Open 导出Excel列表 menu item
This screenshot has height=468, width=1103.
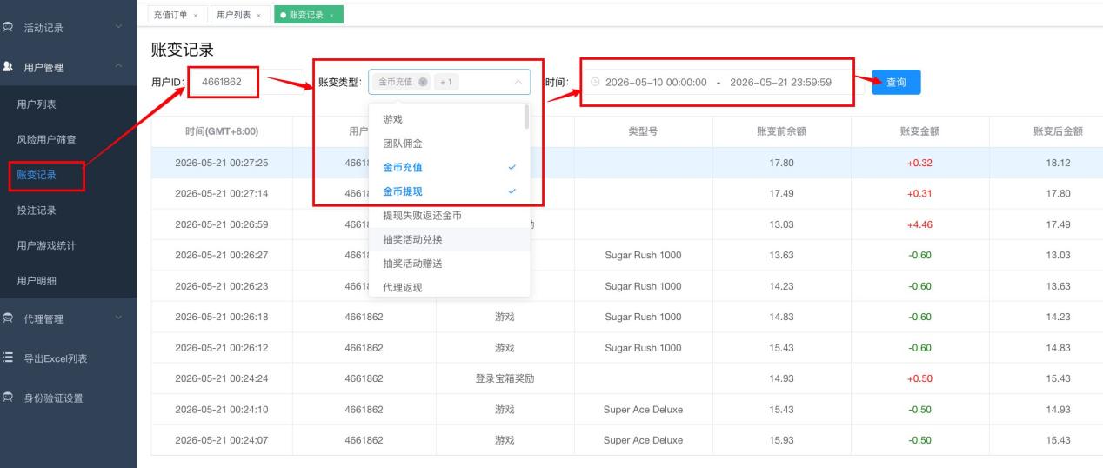[56, 358]
